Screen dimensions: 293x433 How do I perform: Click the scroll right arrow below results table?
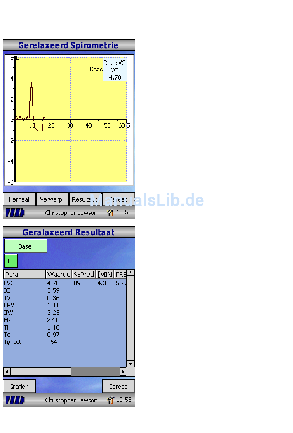(x=123, y=372)
